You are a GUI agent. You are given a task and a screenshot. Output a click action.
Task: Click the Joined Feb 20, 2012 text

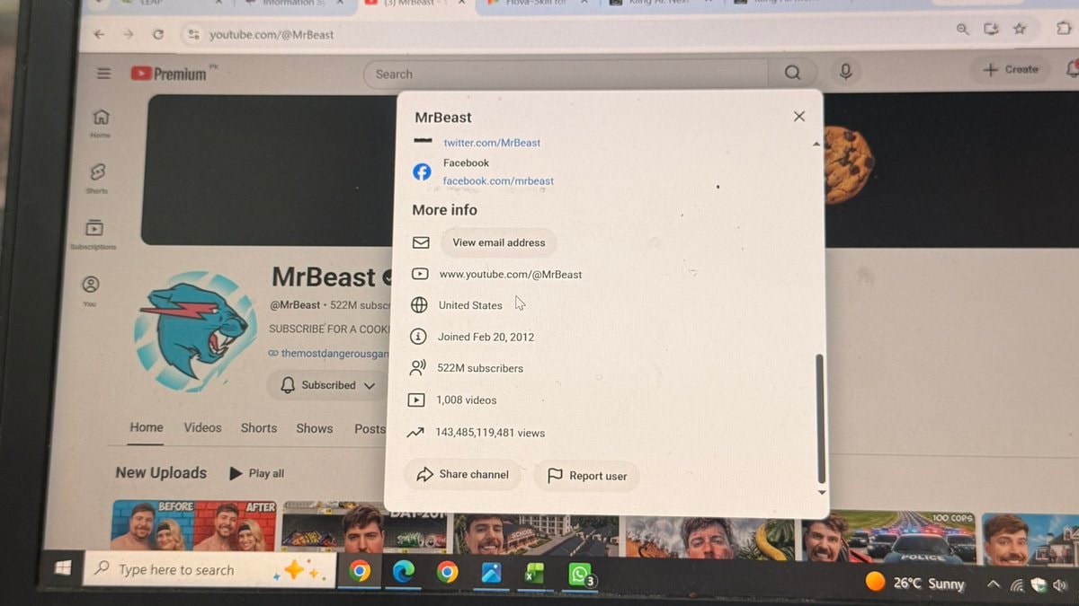pyautogui.click(x=486, y=337)
